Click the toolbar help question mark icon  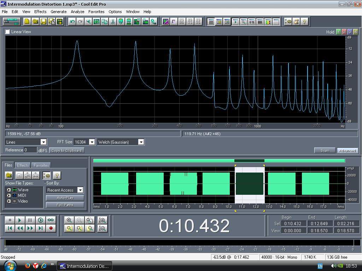point(304,22)
